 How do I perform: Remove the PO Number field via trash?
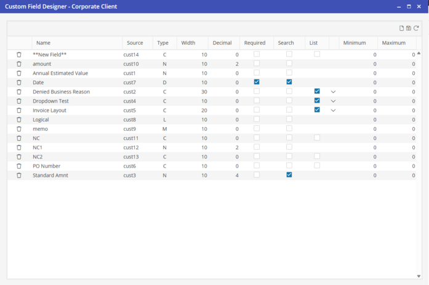[19, 166]
